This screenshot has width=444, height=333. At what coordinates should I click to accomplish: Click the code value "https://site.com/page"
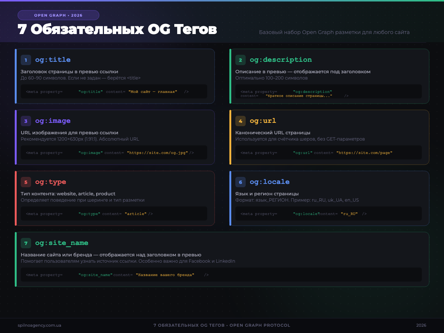(x=364, y=152)
